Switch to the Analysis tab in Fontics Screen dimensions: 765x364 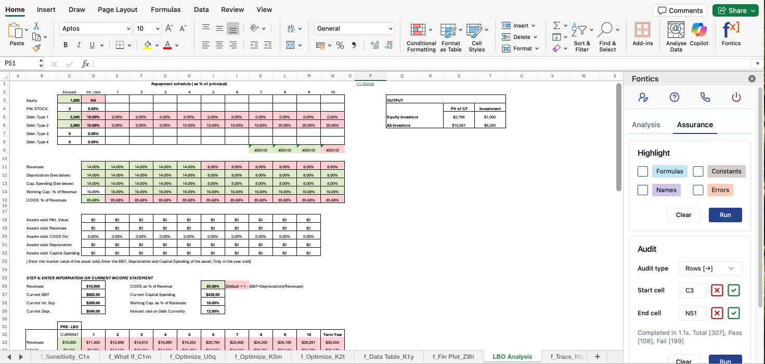(x=646, y=125)
